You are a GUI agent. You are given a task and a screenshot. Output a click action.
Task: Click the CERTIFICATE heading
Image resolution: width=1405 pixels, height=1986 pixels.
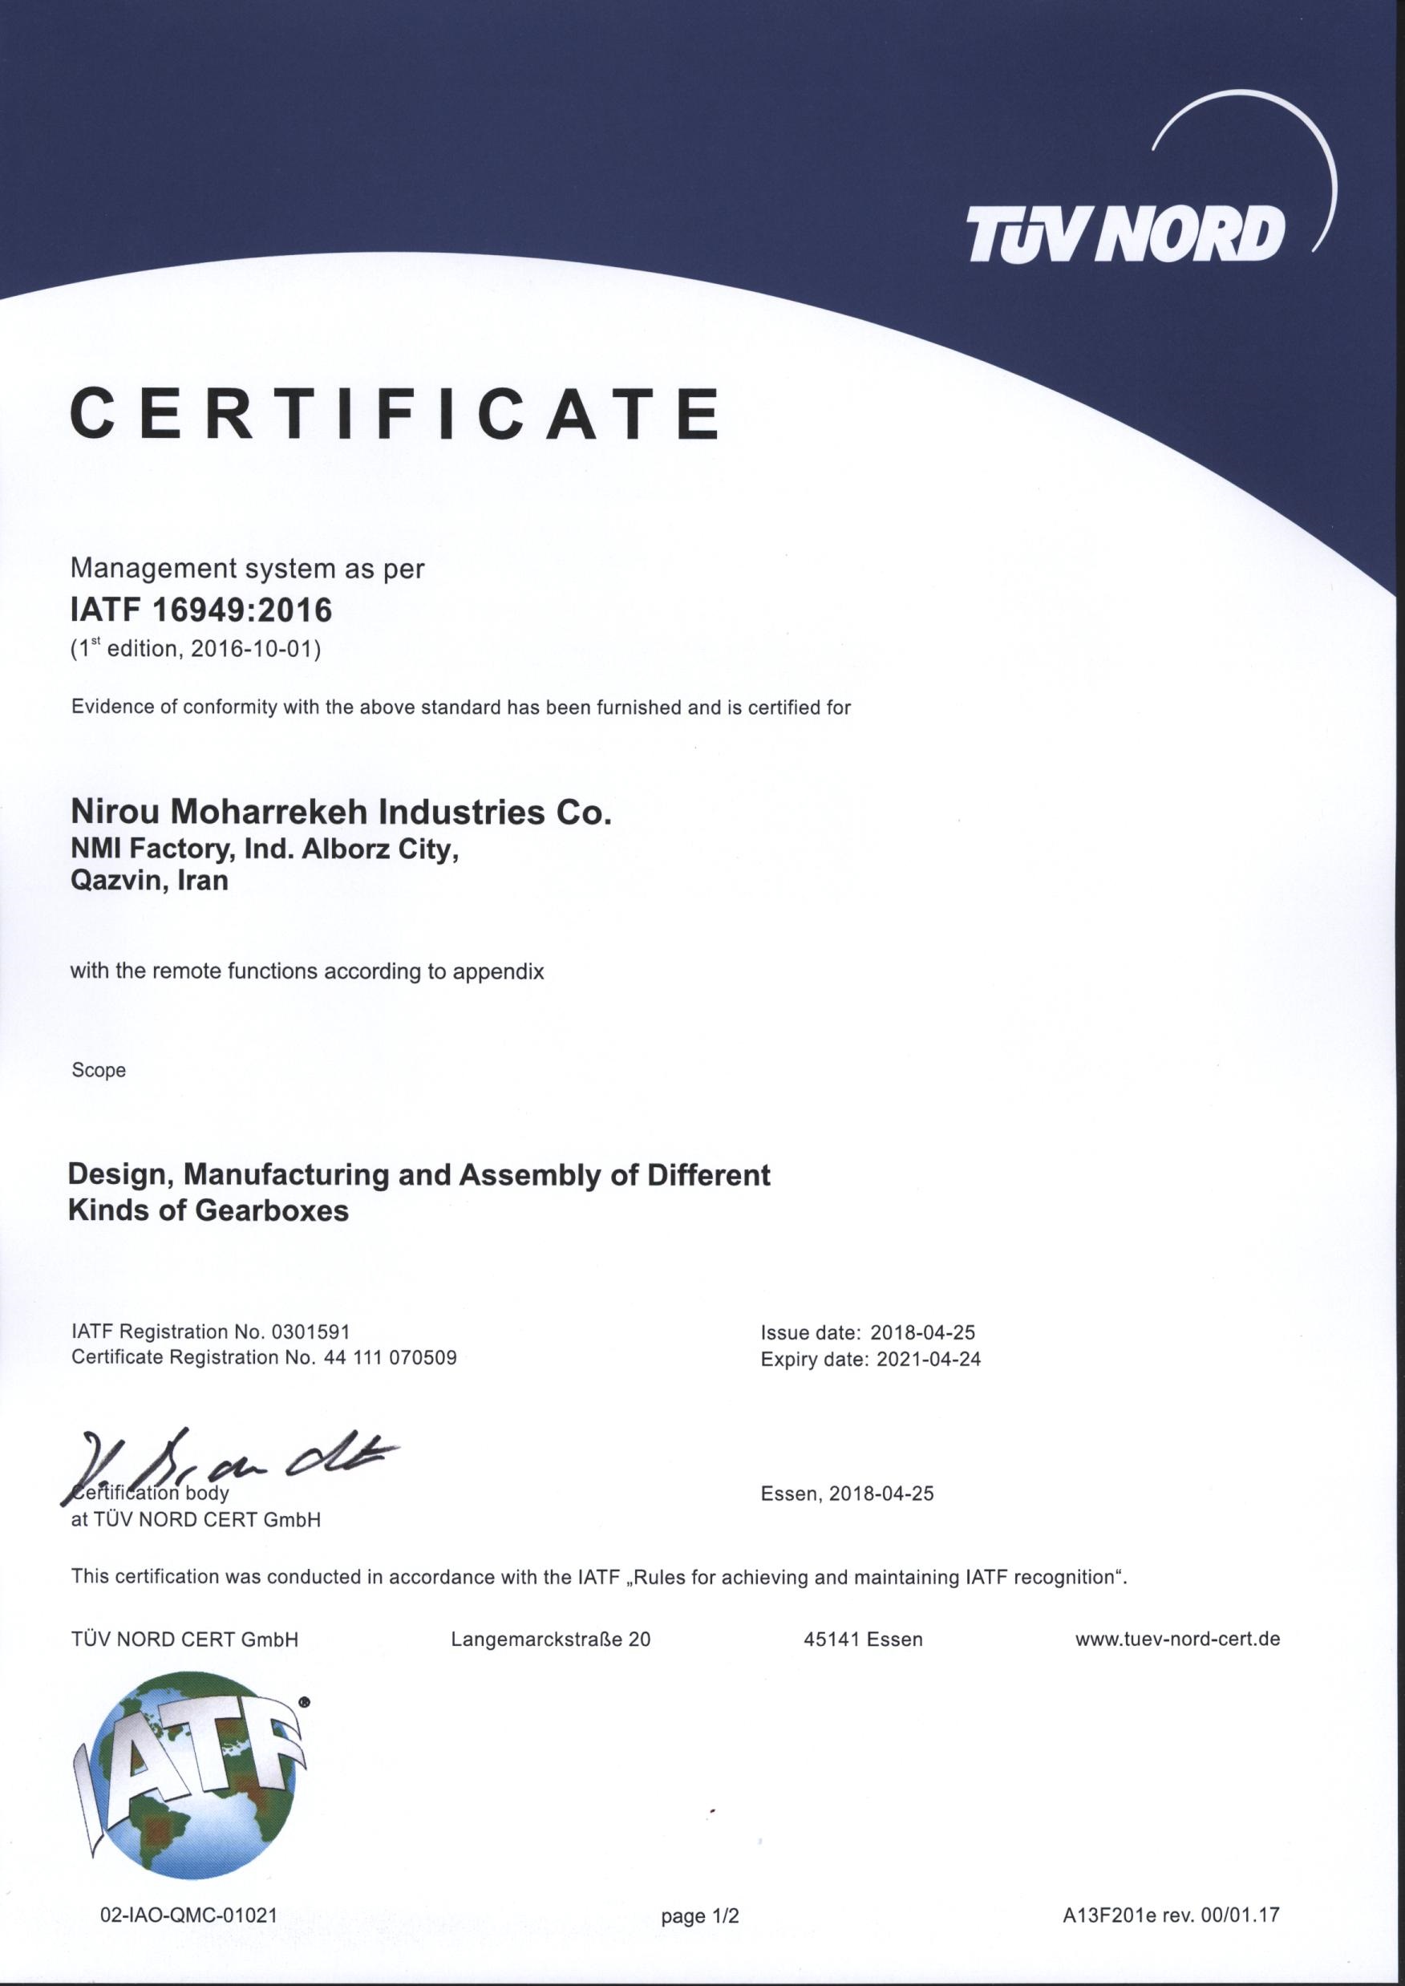click(x=395, y=414)
